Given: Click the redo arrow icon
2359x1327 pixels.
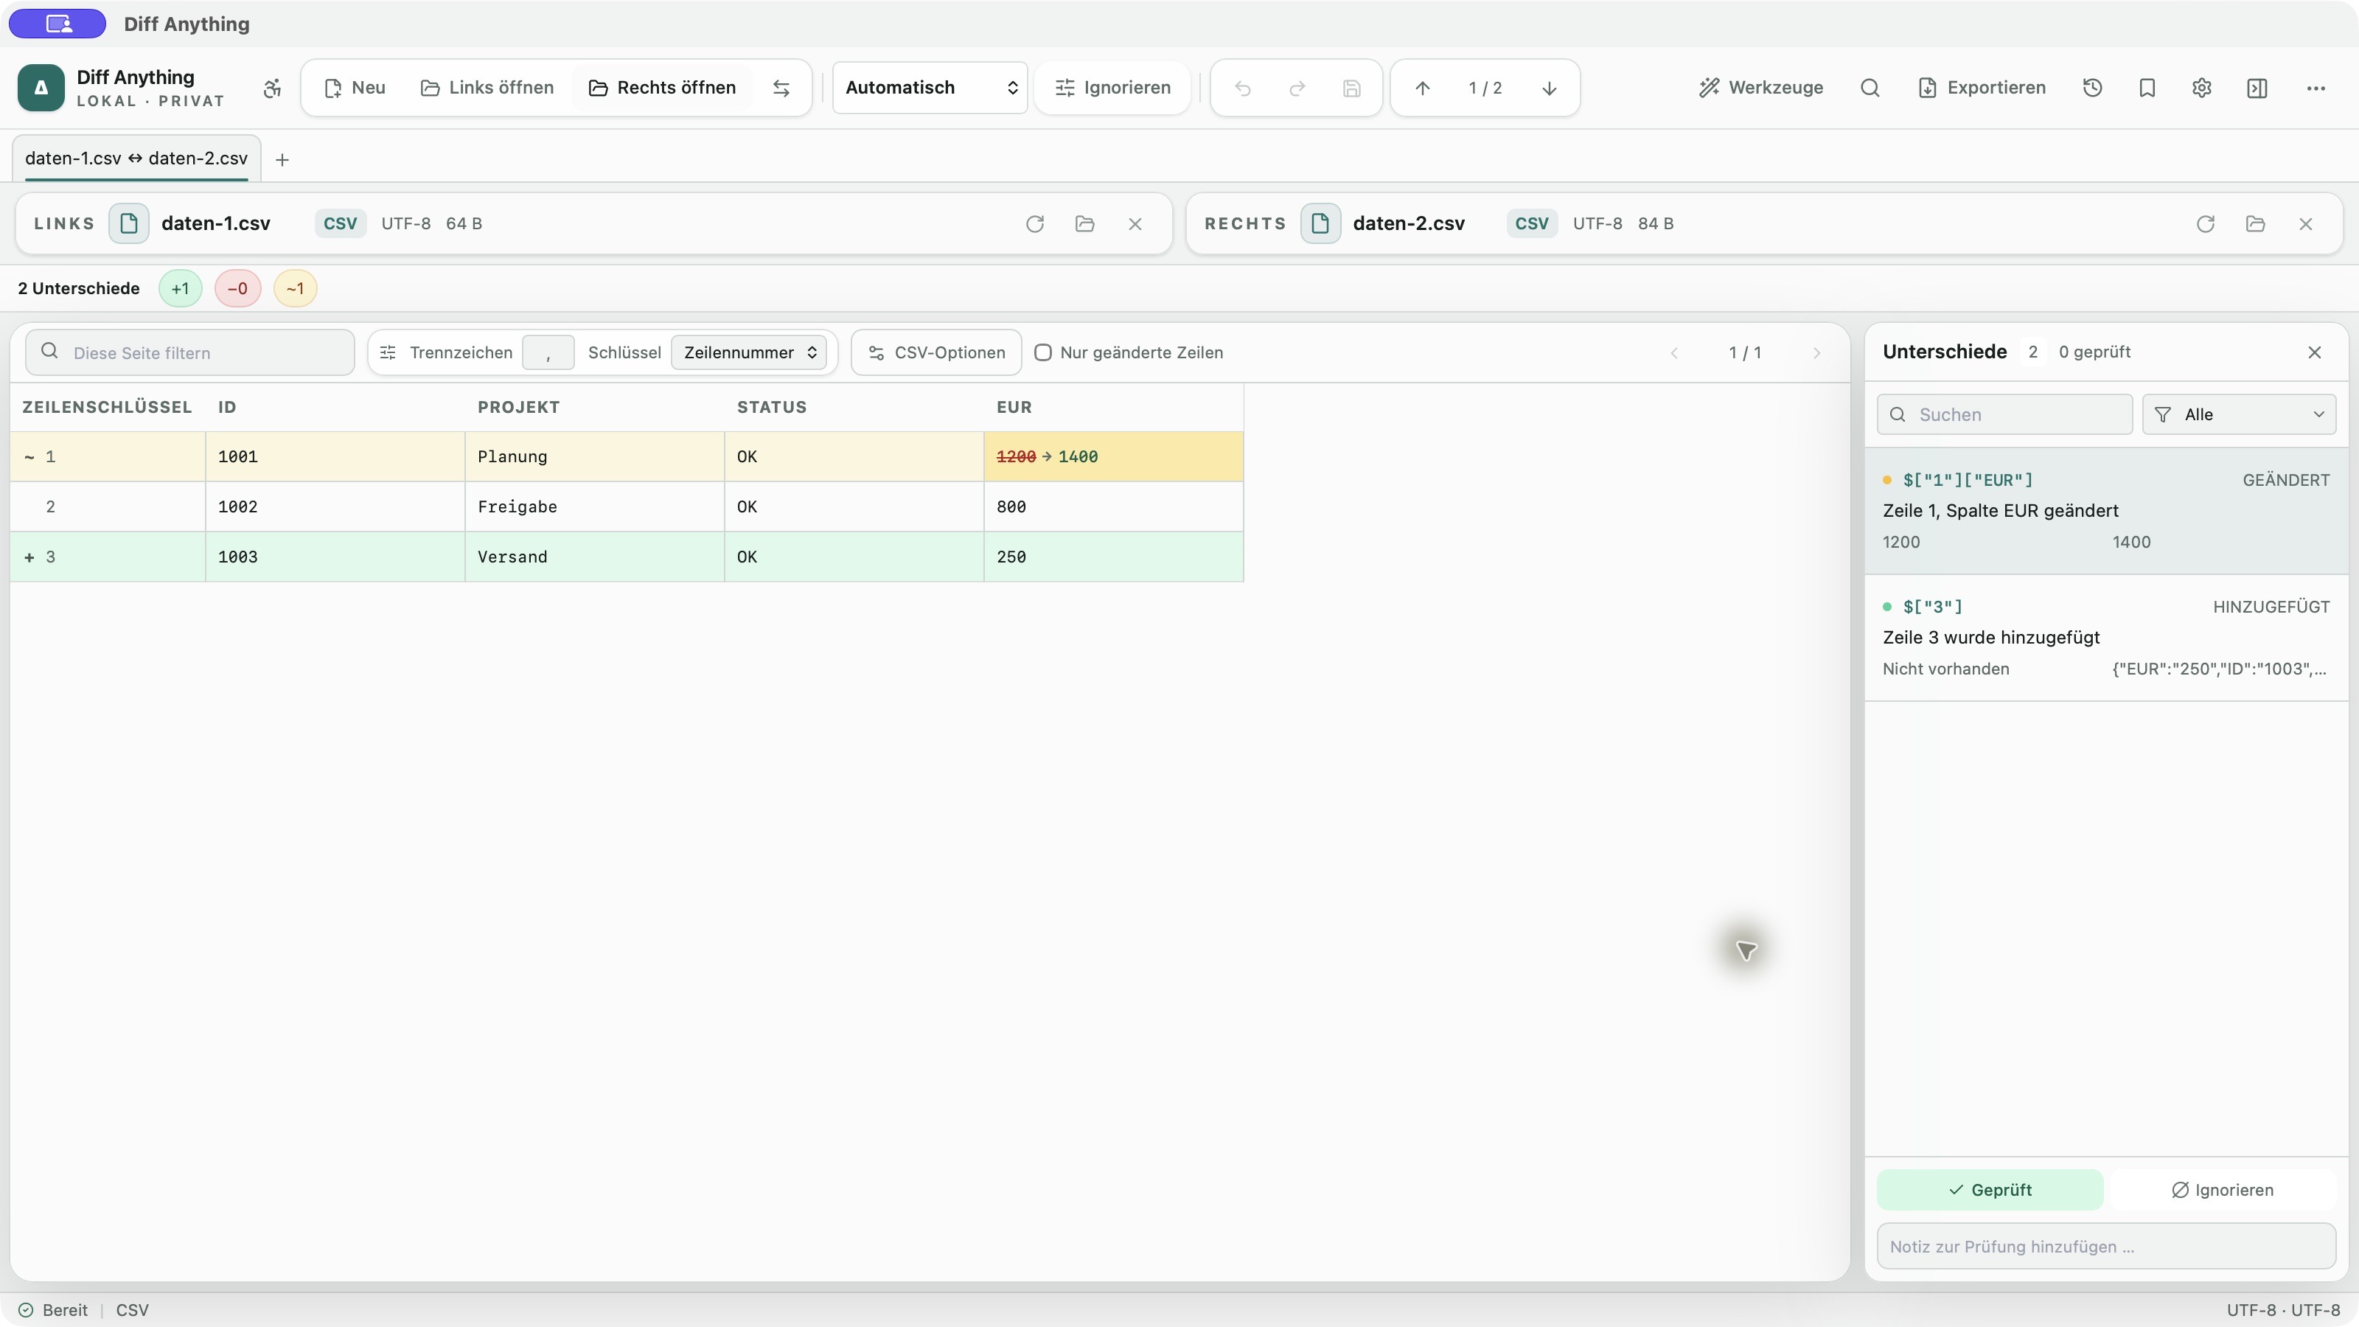Looking at the screenshot, I should 1297,88.
